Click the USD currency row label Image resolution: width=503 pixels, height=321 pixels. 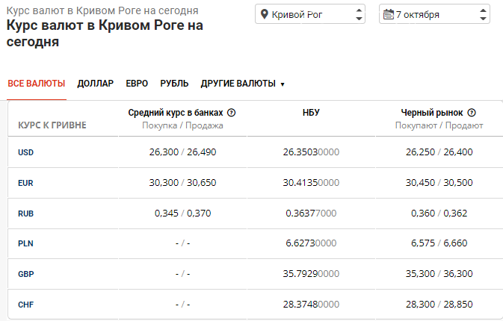[x=25, y=152]
